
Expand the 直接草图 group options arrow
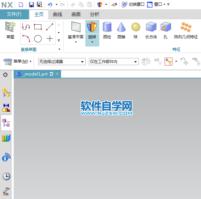(x=59, y=49)
